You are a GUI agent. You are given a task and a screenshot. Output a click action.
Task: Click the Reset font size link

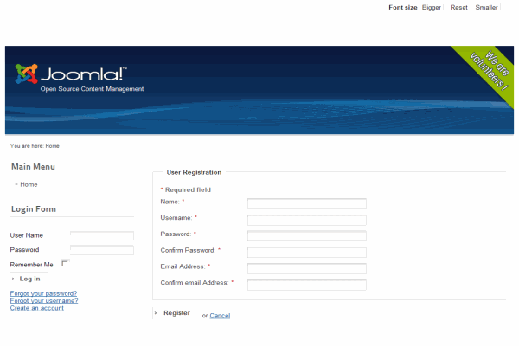click(x=458, y=7)
